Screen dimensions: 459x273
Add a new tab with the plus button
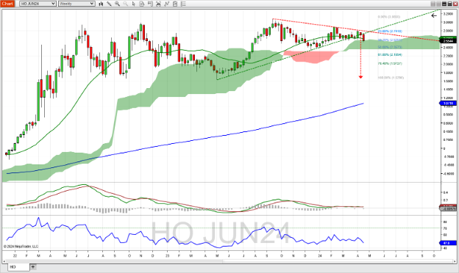33,267
